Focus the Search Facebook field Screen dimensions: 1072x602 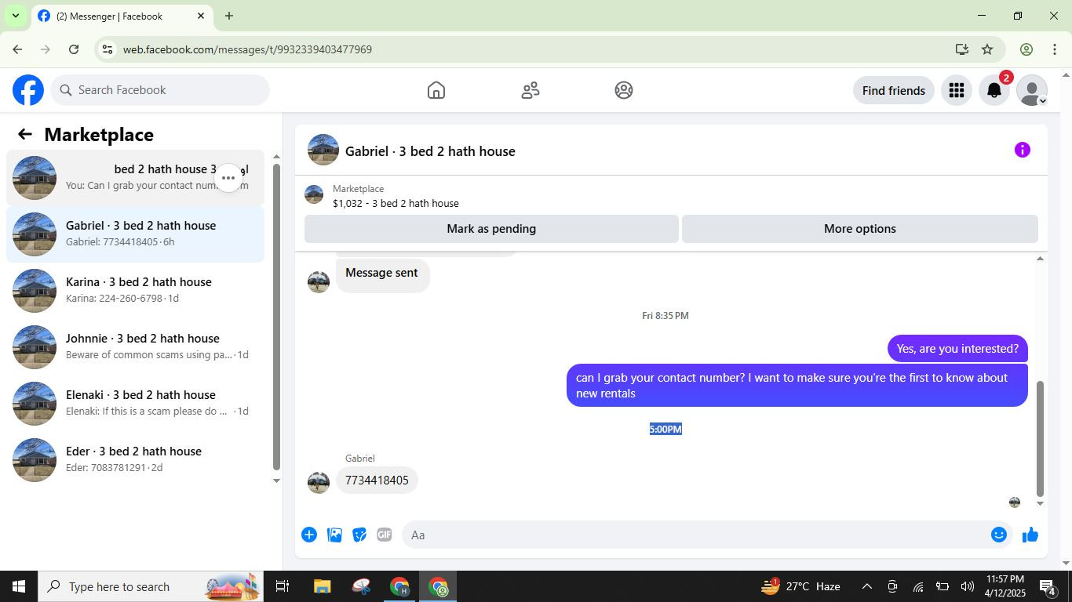[160, 90]
